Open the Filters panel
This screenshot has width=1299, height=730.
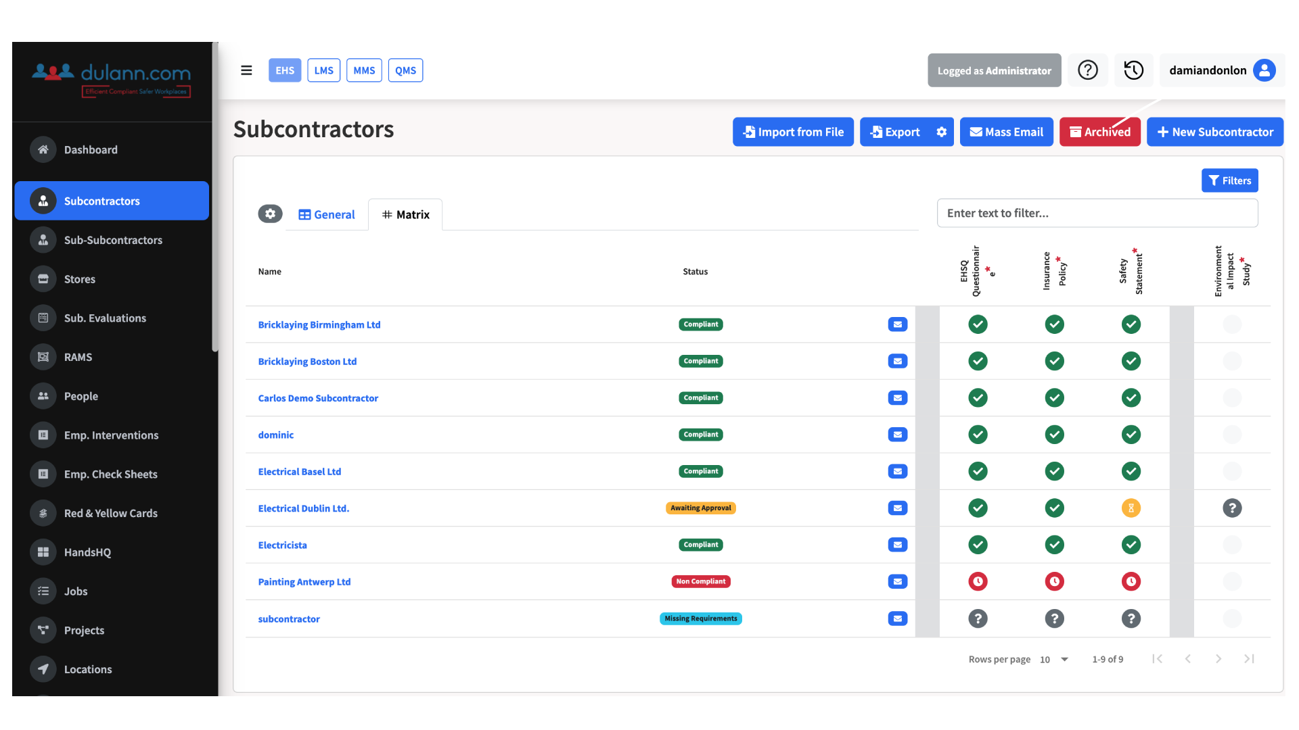(1229, 180)
